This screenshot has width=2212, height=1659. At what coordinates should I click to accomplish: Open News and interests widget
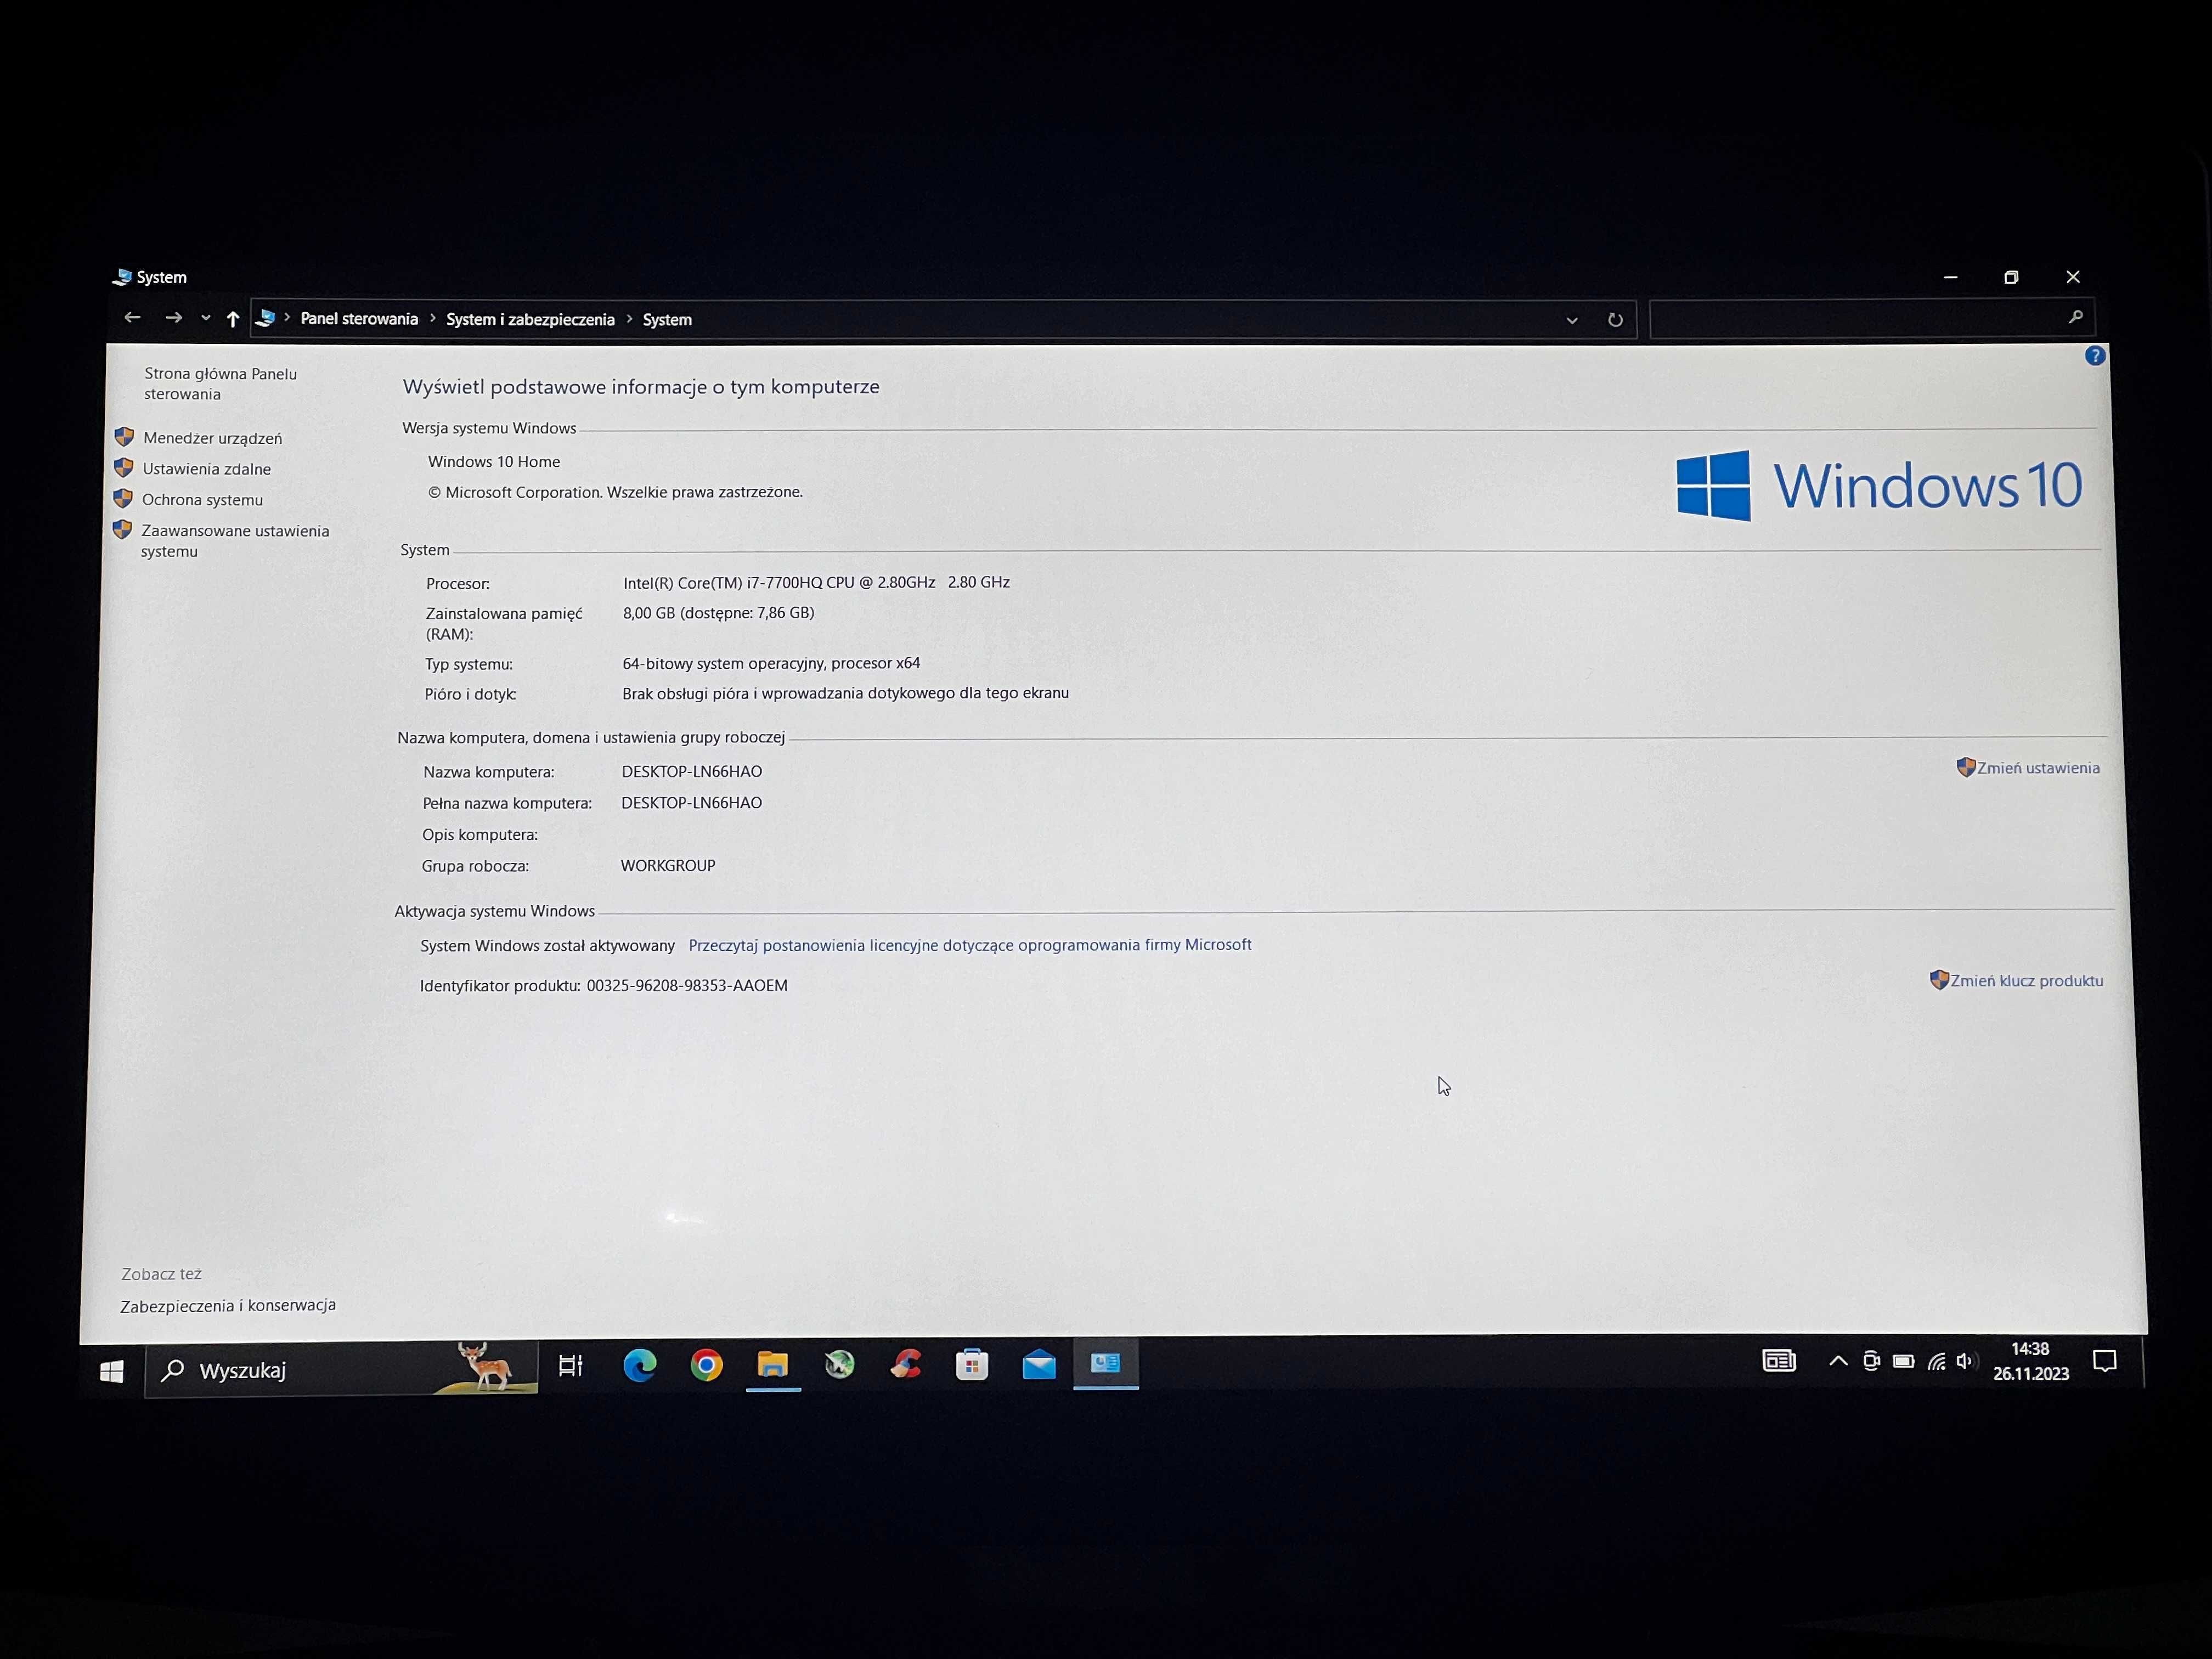click(x=1778, y=1361)
